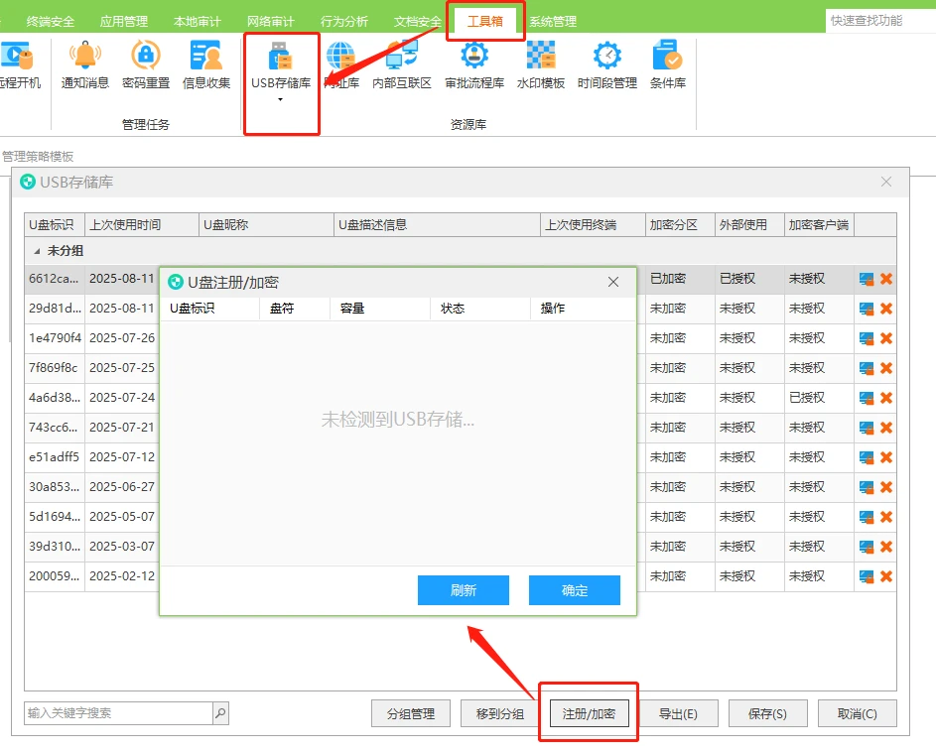
Task: Switch to the 应用管理 tab
Action: (123, 22)
